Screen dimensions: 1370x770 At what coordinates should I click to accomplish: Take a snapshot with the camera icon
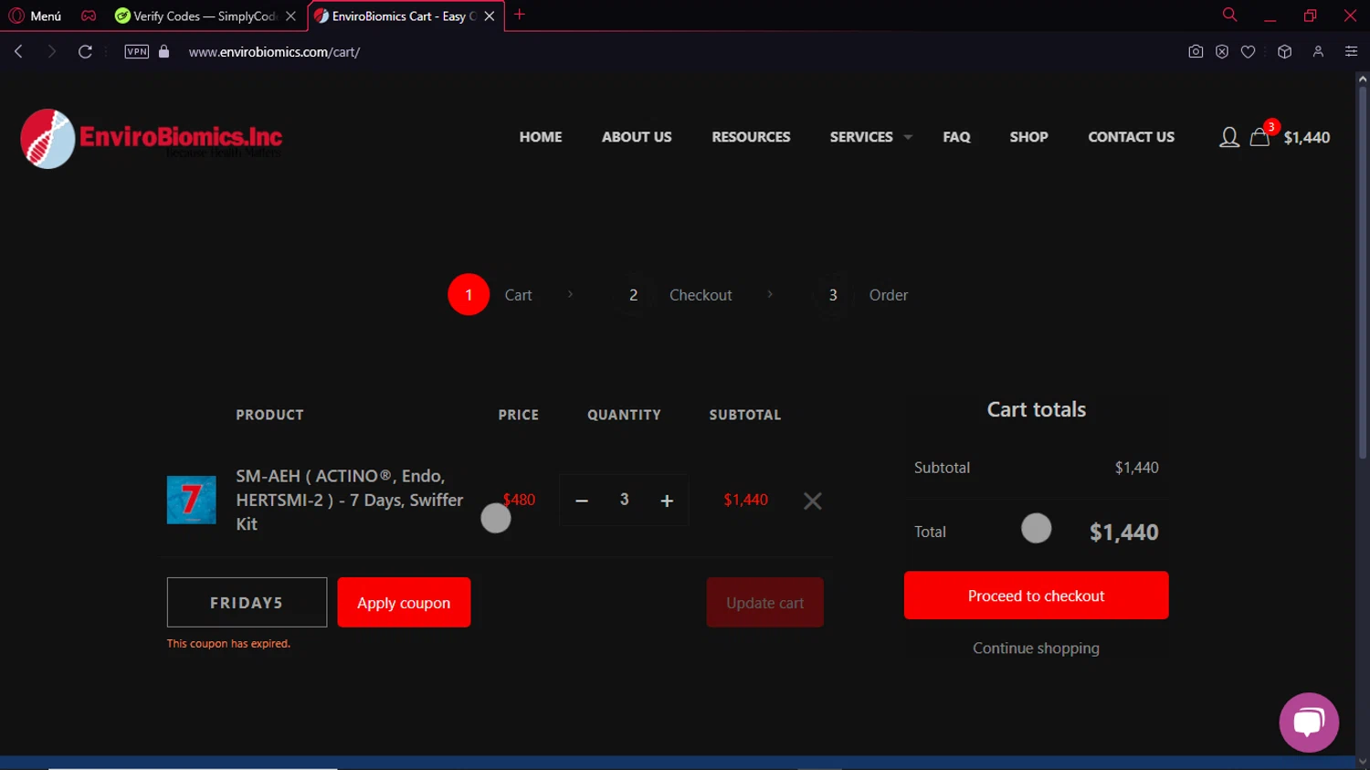click(1196, 52)
